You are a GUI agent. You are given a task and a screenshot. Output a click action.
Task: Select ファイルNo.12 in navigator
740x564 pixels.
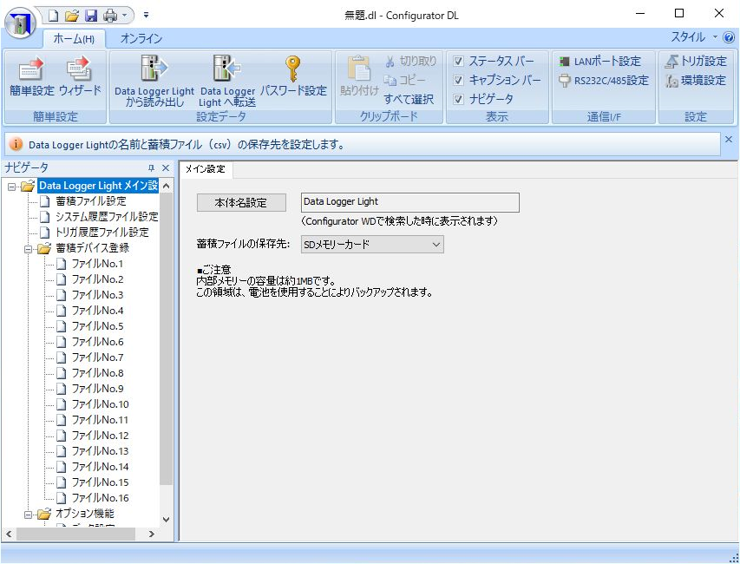pyautogui.click(x=100, y=436)
